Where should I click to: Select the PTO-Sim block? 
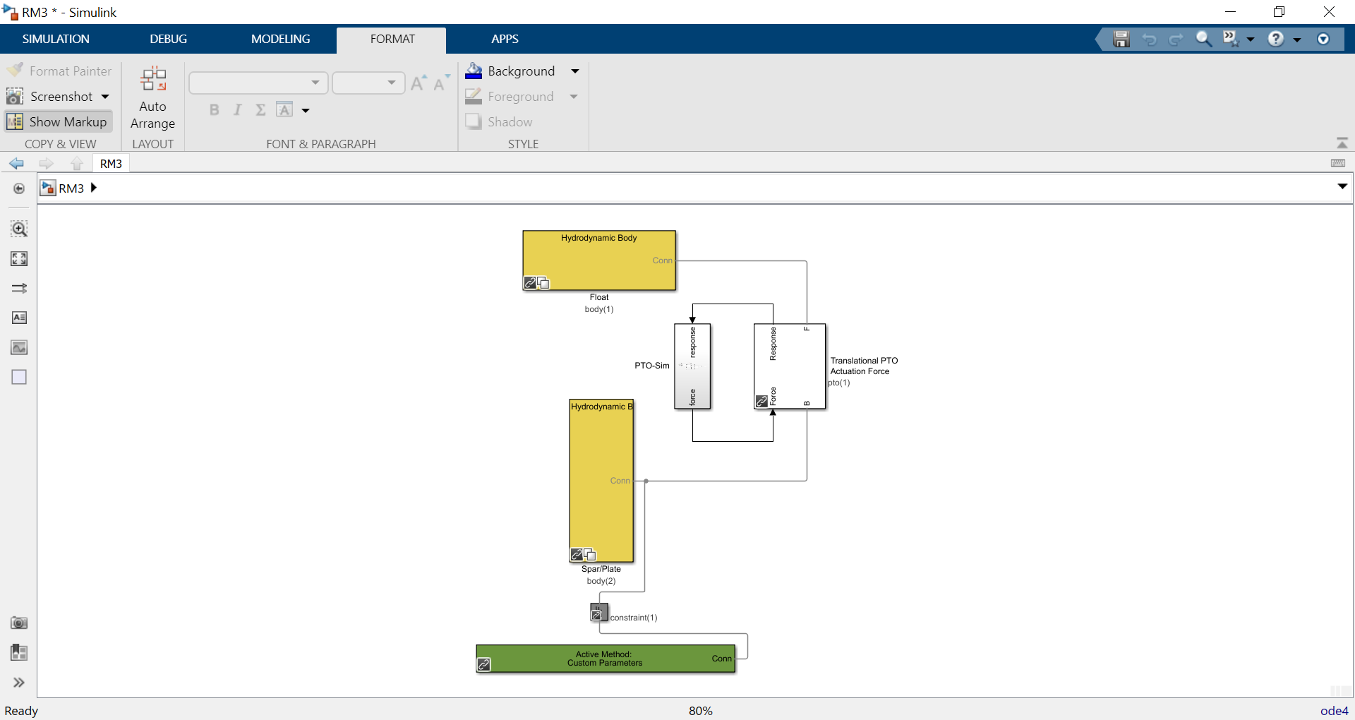(x=692, y=366)
